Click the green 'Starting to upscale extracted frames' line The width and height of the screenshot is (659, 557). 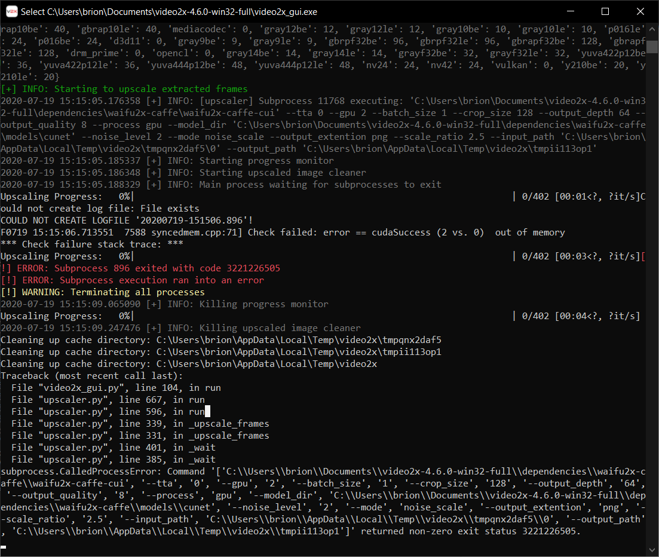pyautogui.click(x=124, y=89)
